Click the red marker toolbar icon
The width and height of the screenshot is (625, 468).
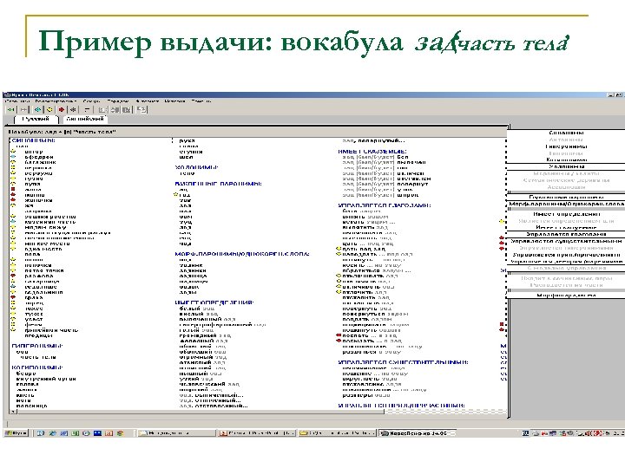click(61, 109)
